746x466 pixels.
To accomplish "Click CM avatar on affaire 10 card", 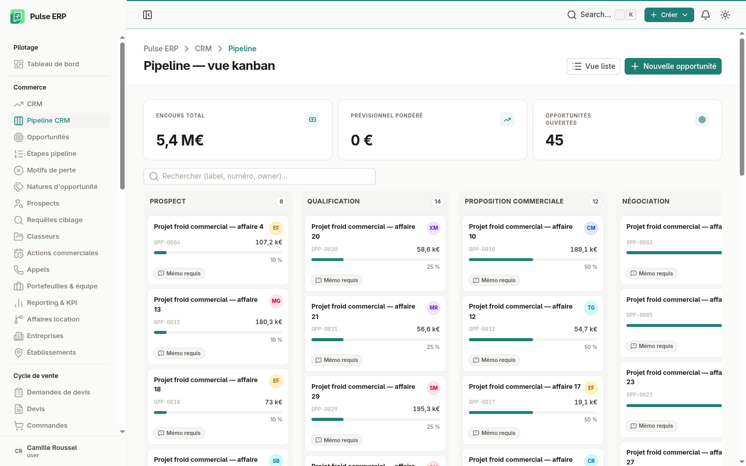I will coord(591,228).
